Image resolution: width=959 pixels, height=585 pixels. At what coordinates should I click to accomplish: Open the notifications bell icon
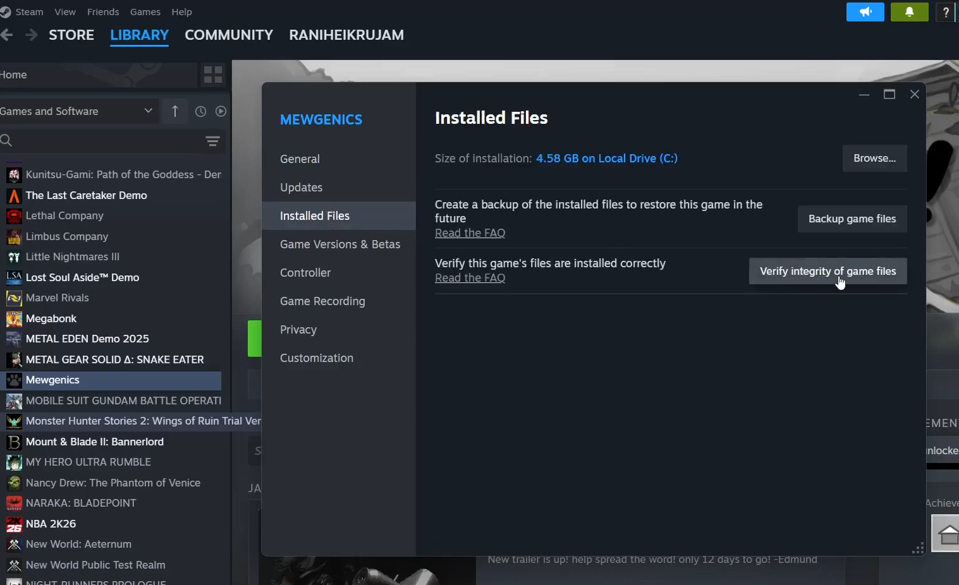[x=909, y=12]
